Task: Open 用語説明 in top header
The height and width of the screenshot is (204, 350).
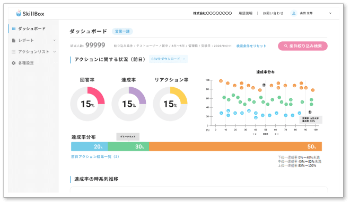Action: [246, 13]
